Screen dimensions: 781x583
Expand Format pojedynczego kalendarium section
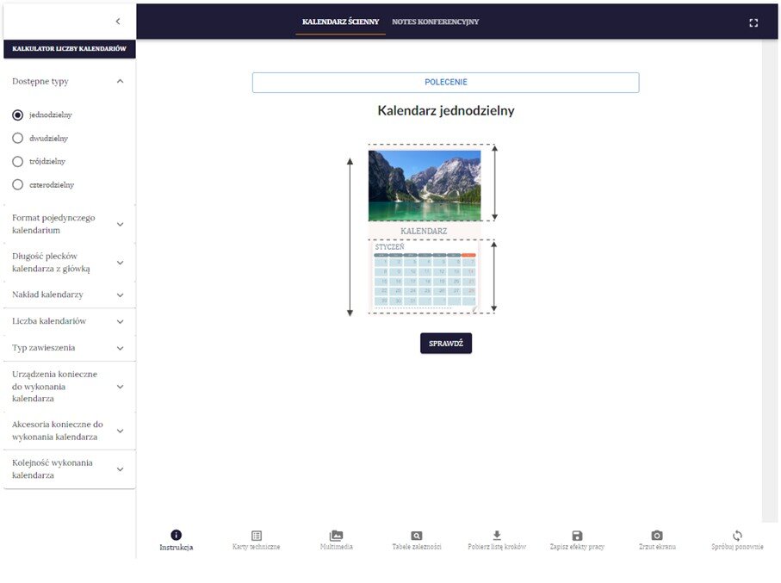coord(70,224)
